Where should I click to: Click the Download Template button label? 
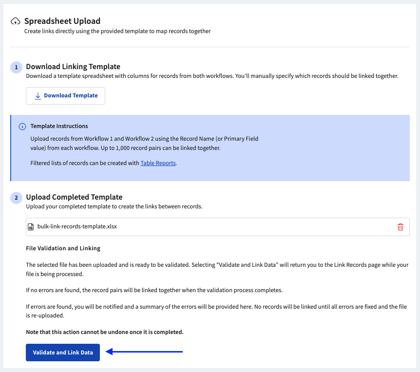click(71, 96)
